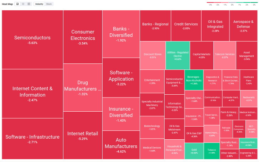Switch heat map to Stock mode
The width and height of the screenshot is (259, 162).
49,4
